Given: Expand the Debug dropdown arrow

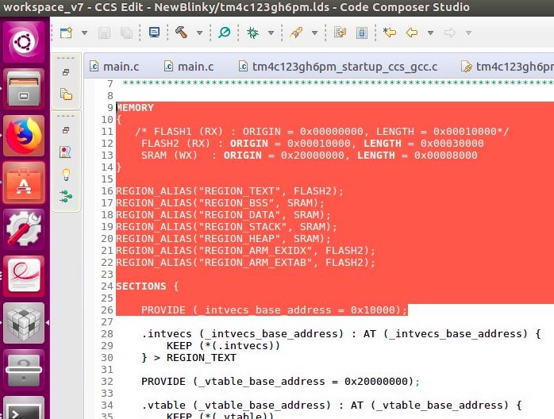Looking at the screenshot, I should tap(271, 33).
